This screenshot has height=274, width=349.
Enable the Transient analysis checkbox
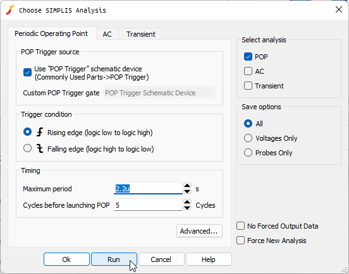pos(248,86)
